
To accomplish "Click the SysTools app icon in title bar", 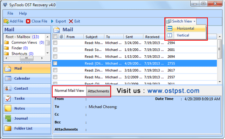I will pyautogui.click(x=5, y=5).
